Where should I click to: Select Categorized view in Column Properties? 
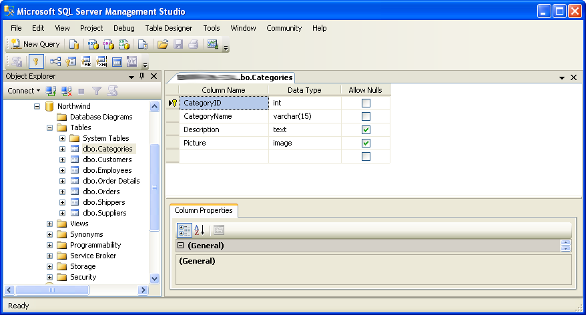(x=184, y=230)
